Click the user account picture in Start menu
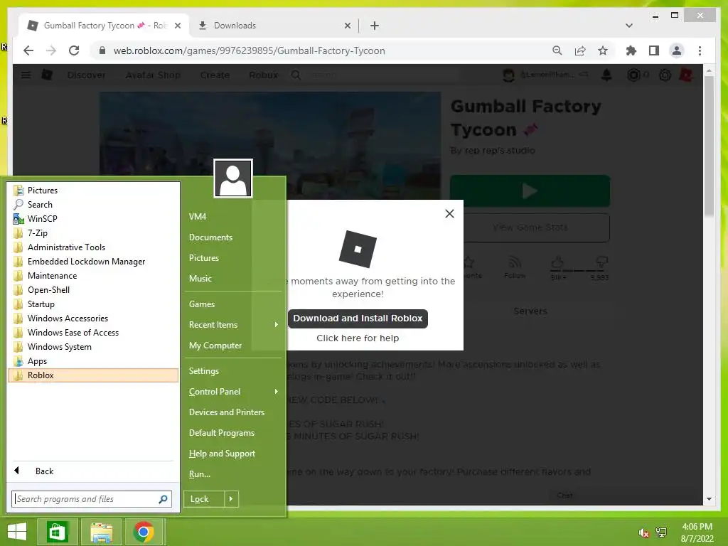 pos(233,178)
